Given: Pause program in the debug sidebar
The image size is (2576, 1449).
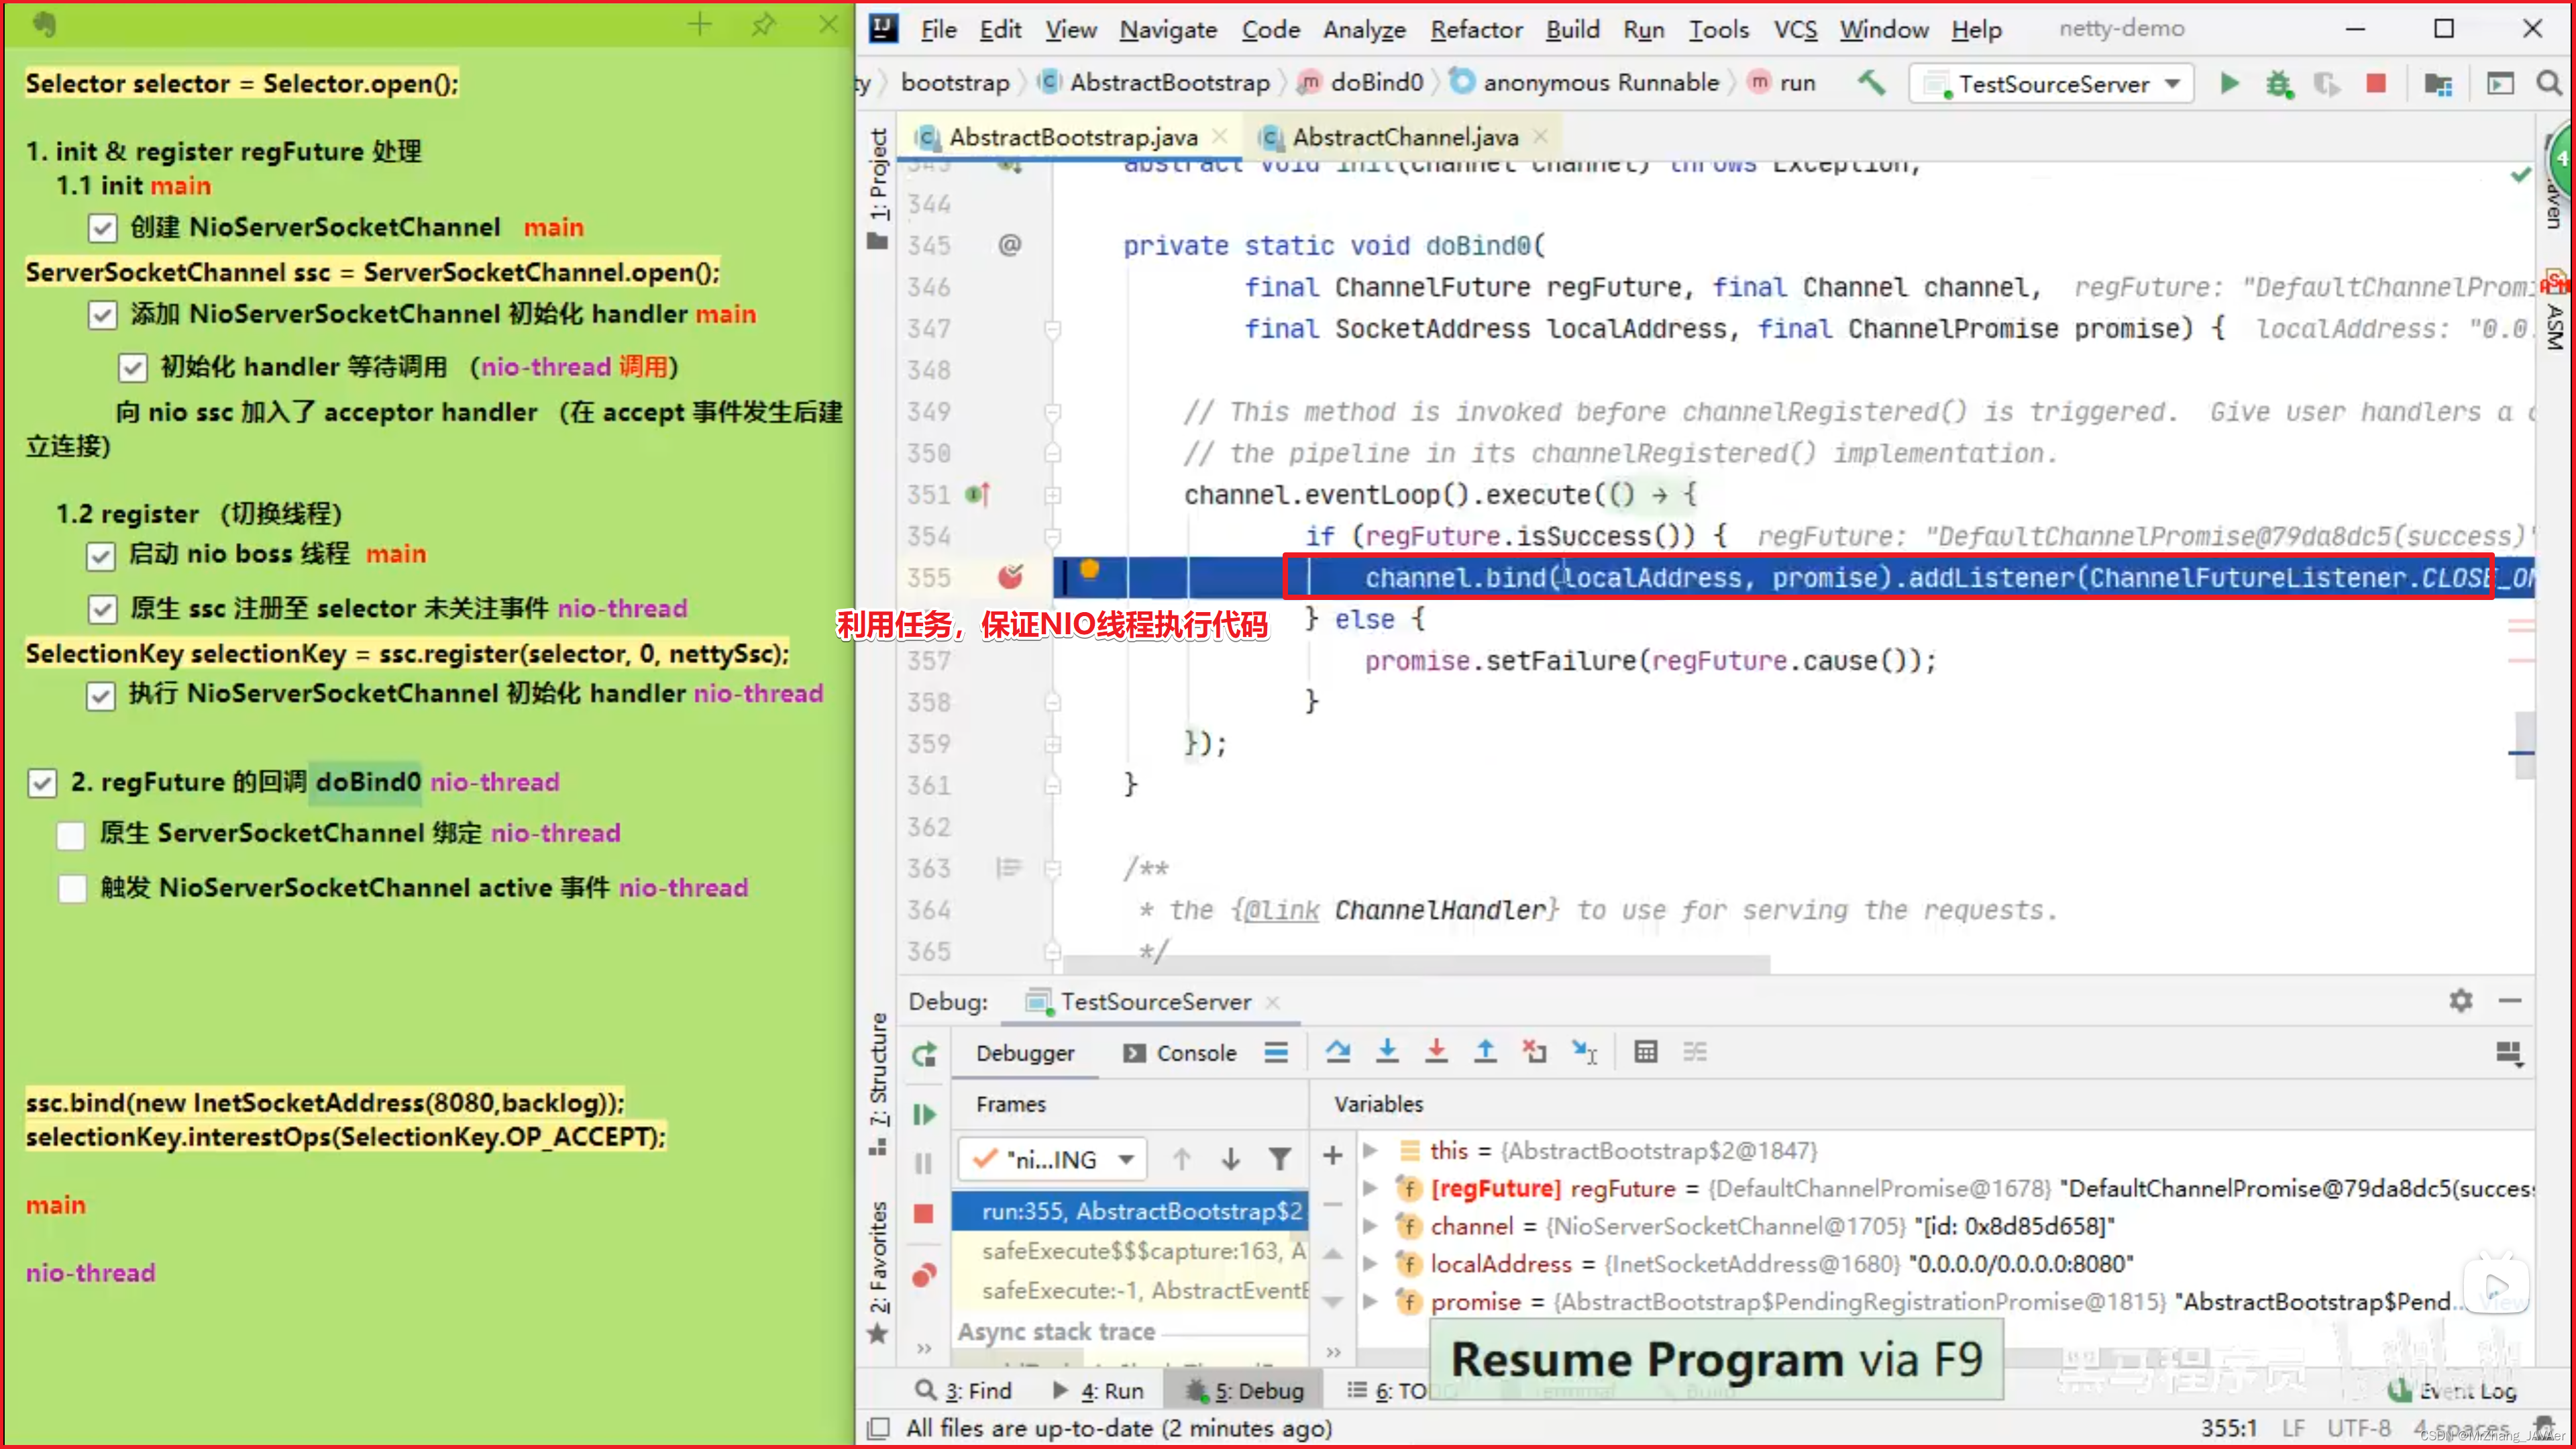Looking at the screenshot, I should pos(924,1163).
